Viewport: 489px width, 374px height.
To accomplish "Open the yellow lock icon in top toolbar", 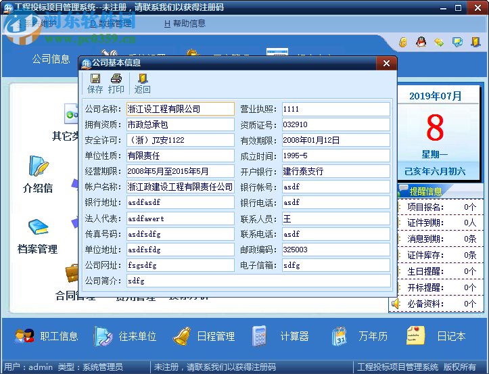I will (402, 42).
